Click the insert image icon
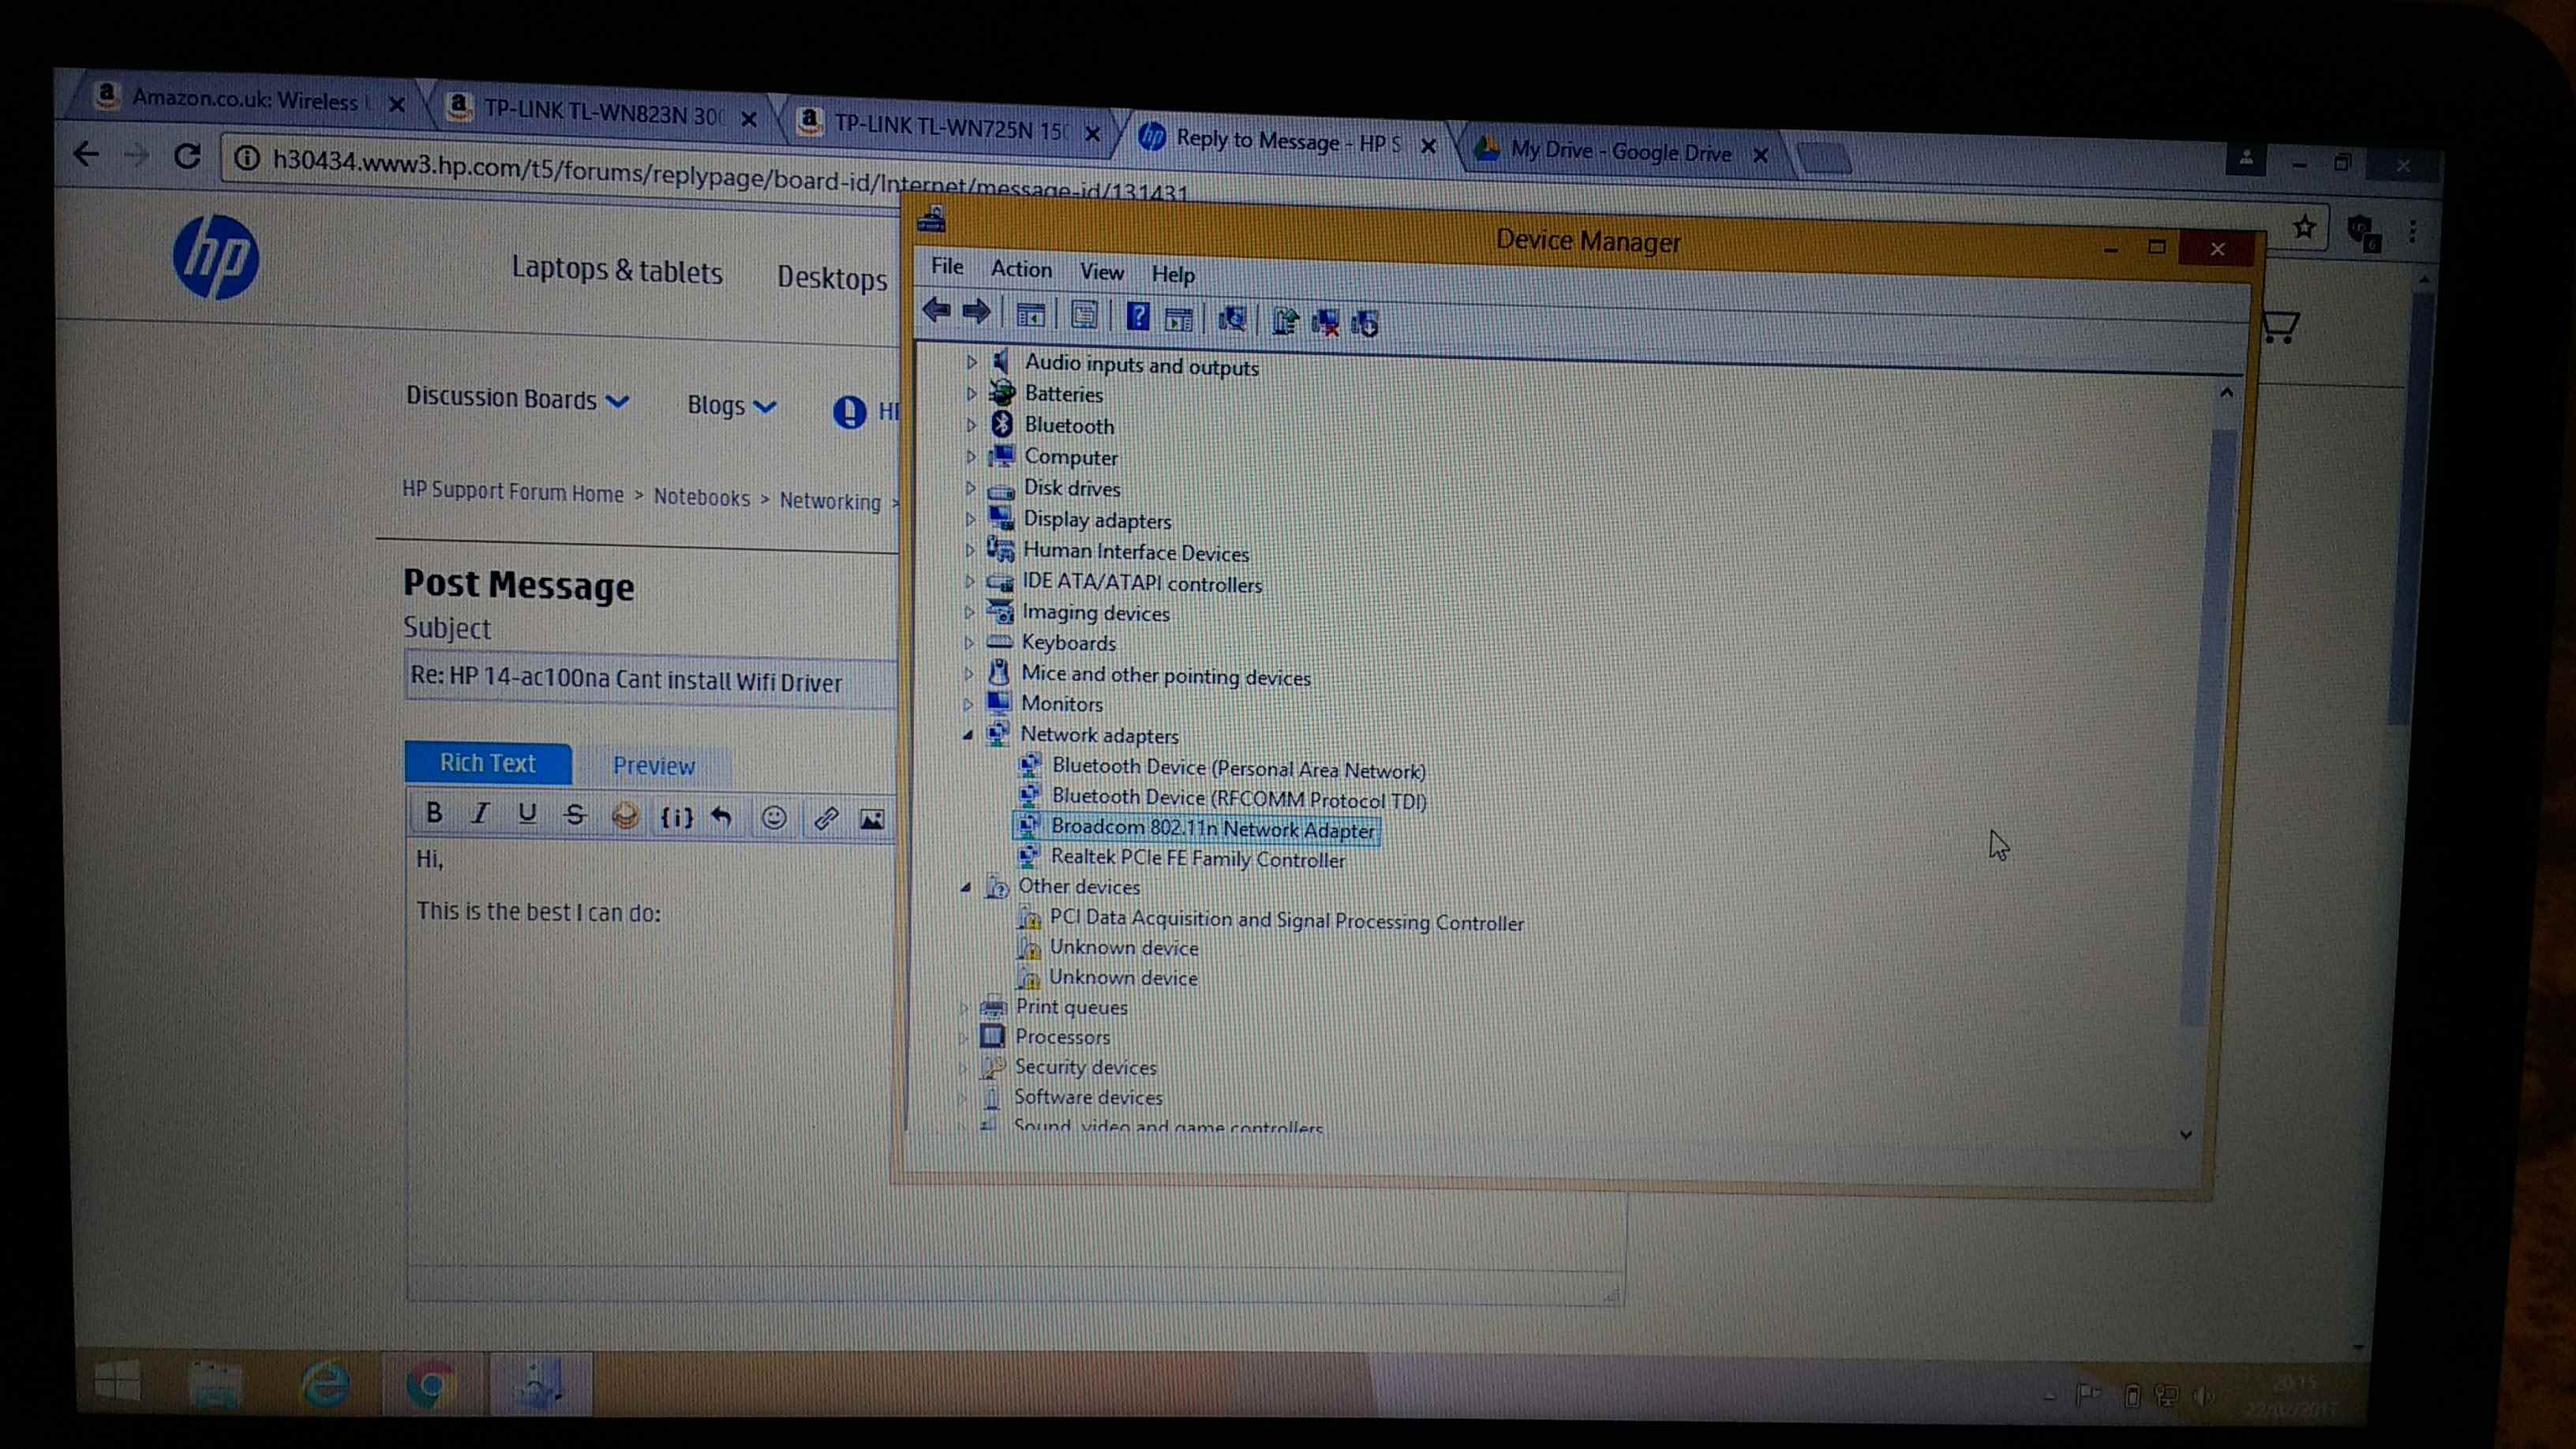Screen dimensions: 2576x1449 (x=871, y=820)
